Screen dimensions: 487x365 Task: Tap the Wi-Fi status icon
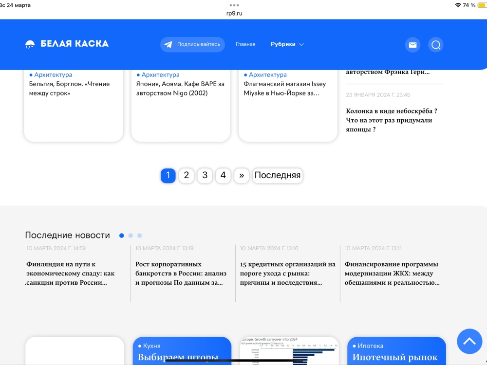coord(457,5)
